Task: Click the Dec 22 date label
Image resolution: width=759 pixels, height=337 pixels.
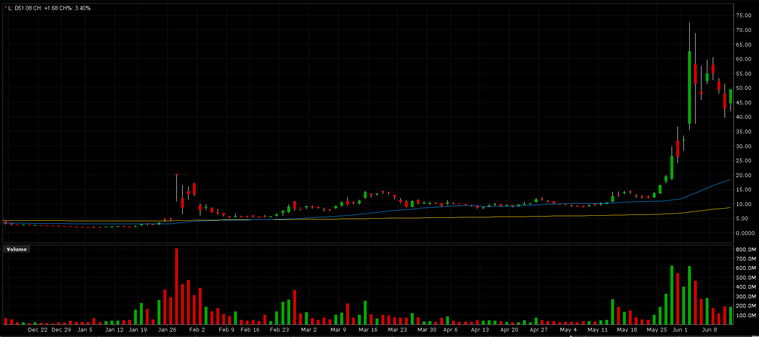Action: point(38,330)
